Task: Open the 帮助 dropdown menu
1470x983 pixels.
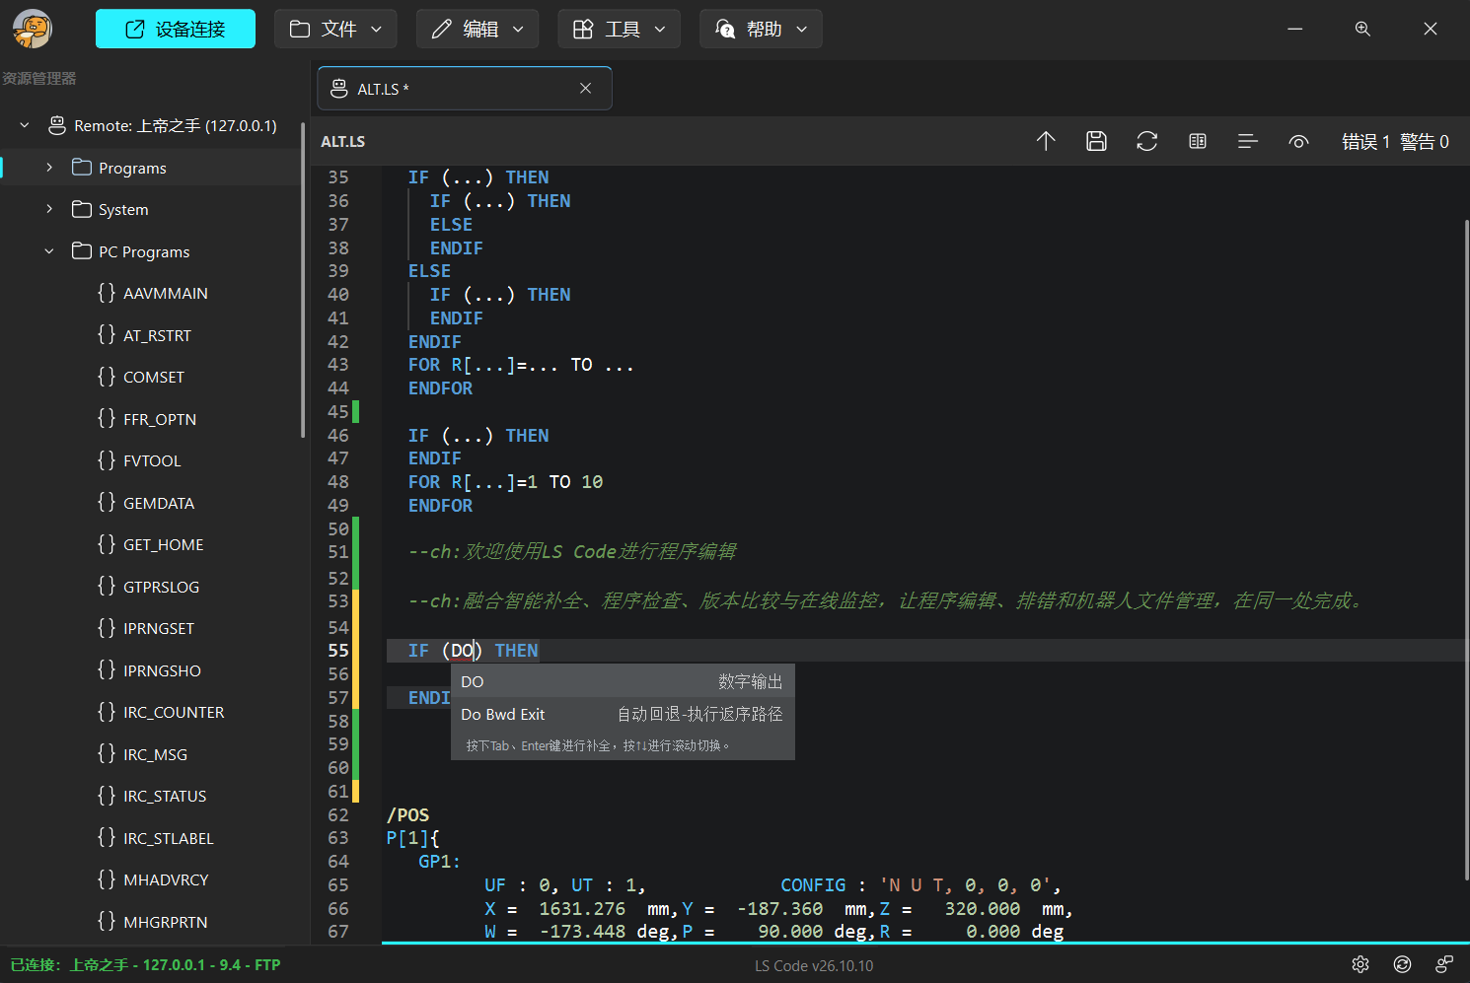Action: (762, 29)
